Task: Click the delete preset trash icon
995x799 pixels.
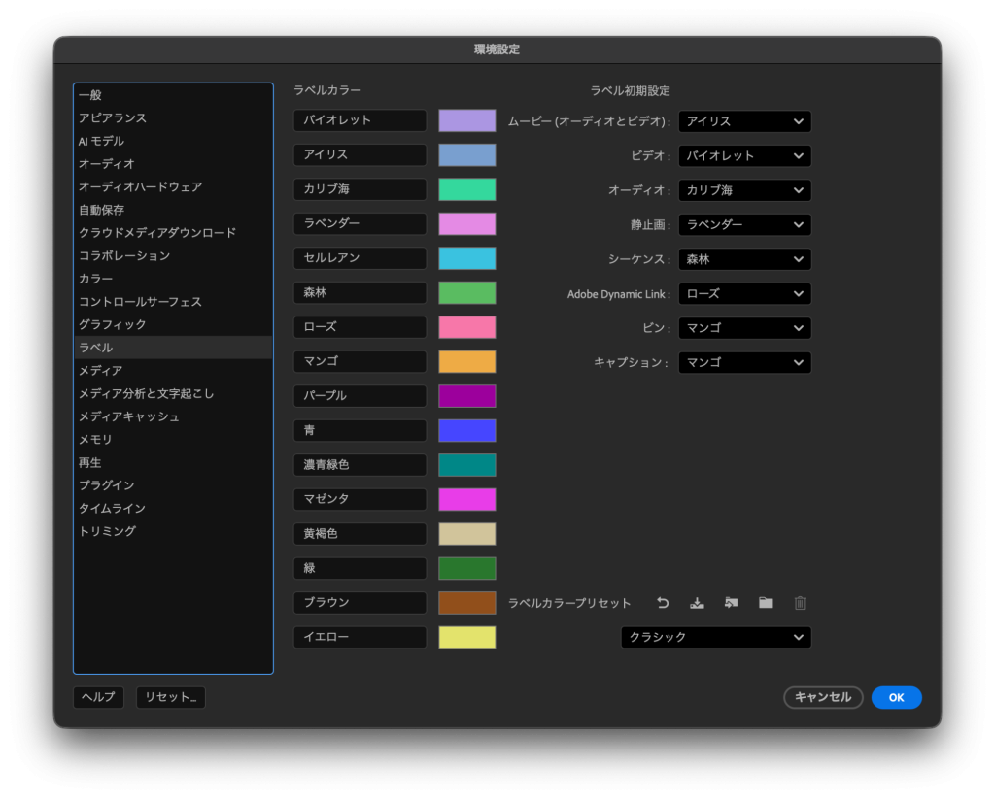Action: [800, 603]
